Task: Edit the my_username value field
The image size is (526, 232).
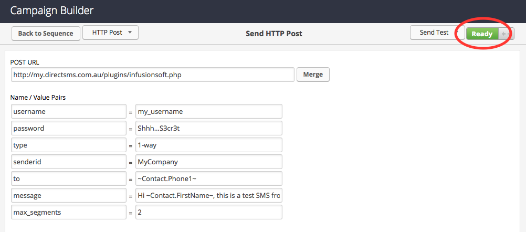Action: point(208,112)
